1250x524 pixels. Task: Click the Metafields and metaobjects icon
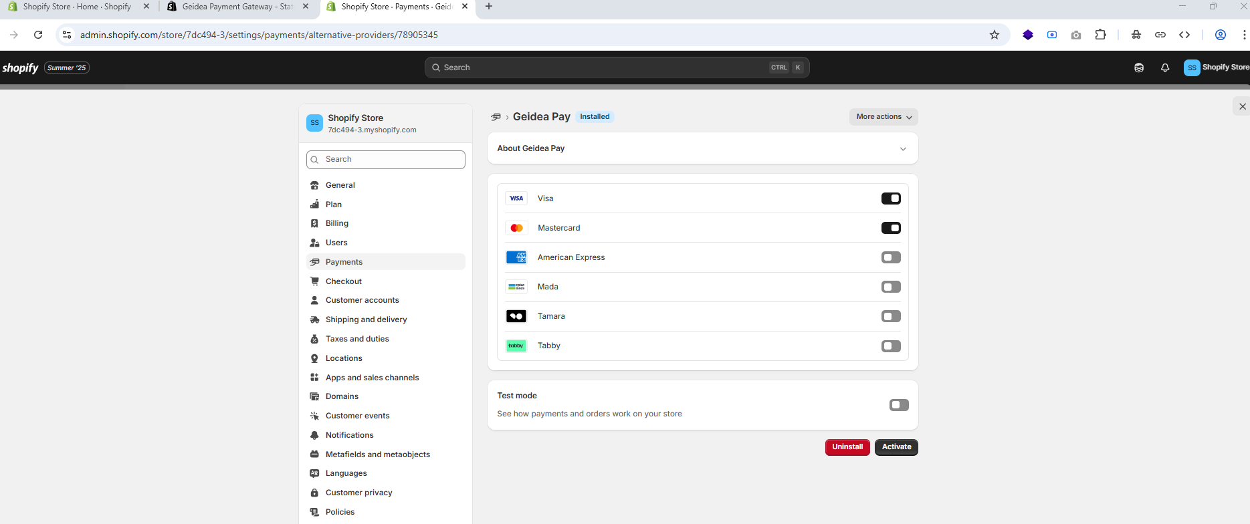pyautogui.click(x=314, y=454)
